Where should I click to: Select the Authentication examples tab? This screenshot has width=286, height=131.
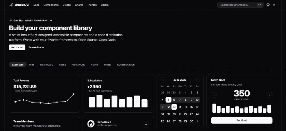point(126,64)
